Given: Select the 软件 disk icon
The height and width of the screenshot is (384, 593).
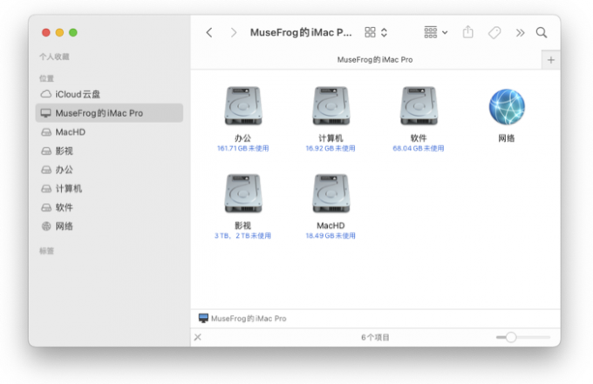Looking at the screenshot, I should pyautogui.click(x=419, y=106).
